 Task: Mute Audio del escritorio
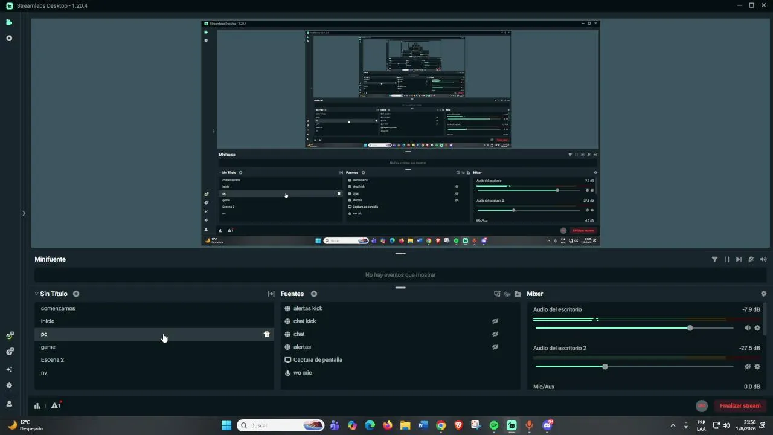747,328
